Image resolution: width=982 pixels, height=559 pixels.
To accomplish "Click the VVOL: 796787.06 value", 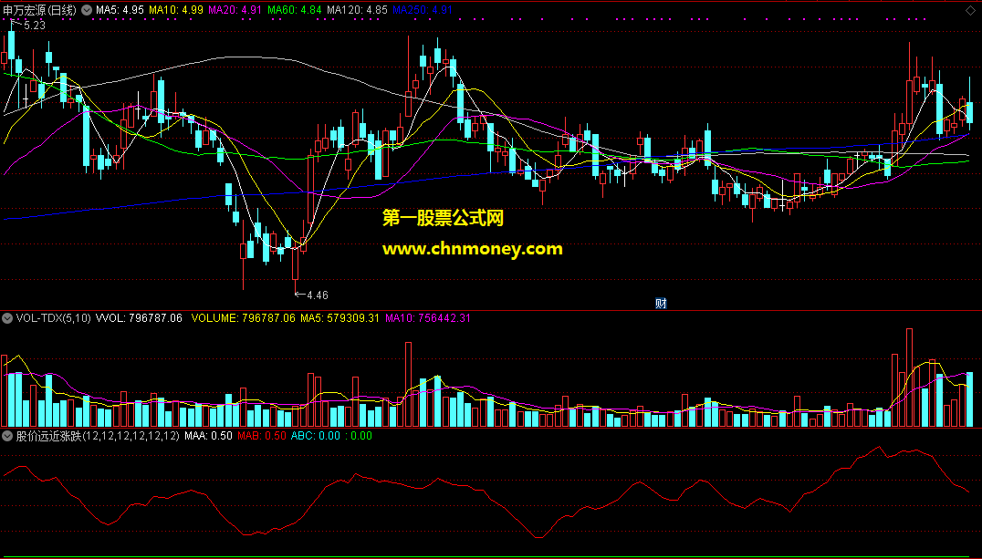I will 139,318.
